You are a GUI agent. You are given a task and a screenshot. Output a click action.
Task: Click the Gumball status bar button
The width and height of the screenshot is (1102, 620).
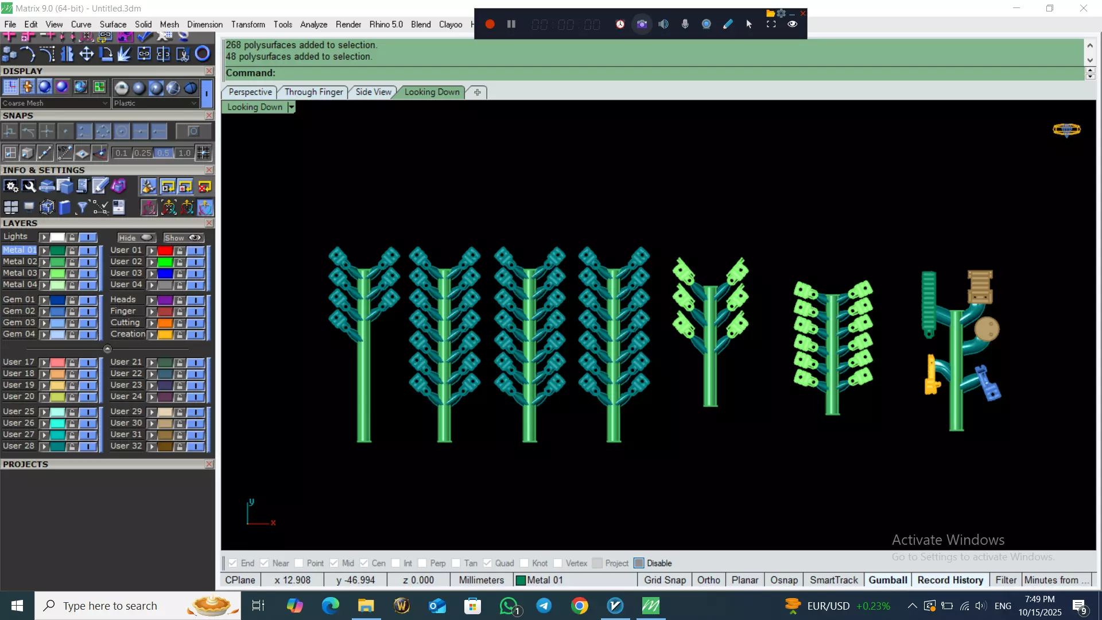887,580
